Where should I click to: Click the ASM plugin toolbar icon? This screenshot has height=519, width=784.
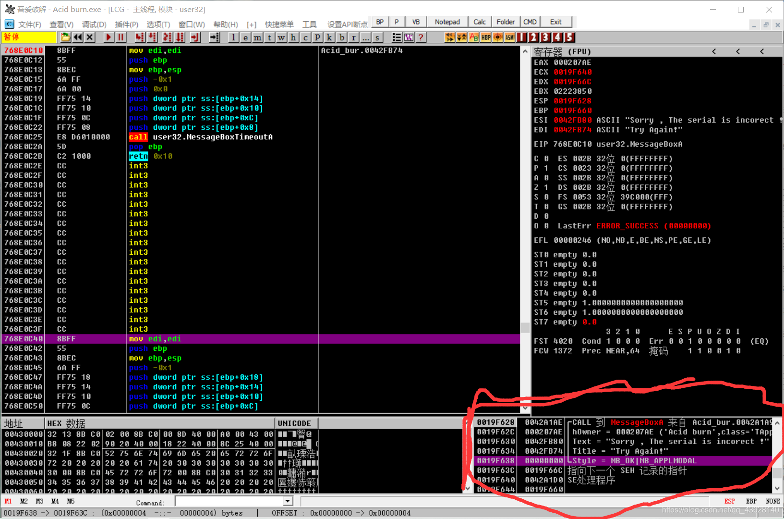[510, 37]
